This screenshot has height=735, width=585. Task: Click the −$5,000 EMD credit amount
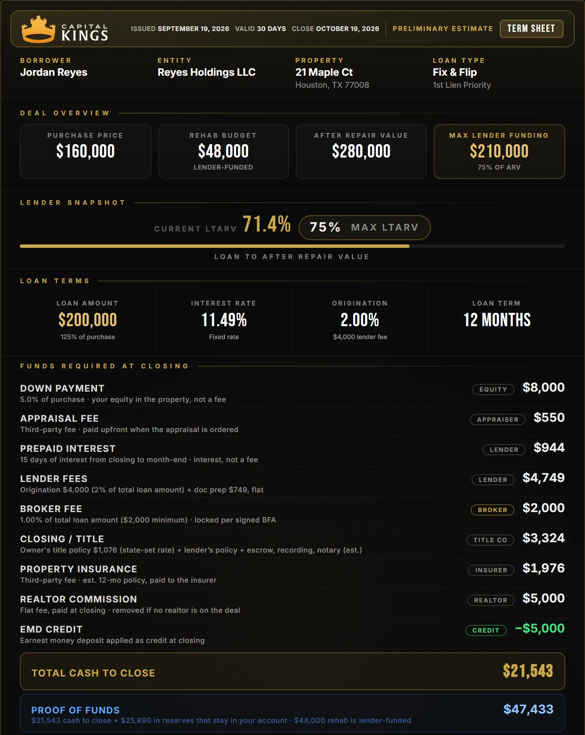[540, 629]
